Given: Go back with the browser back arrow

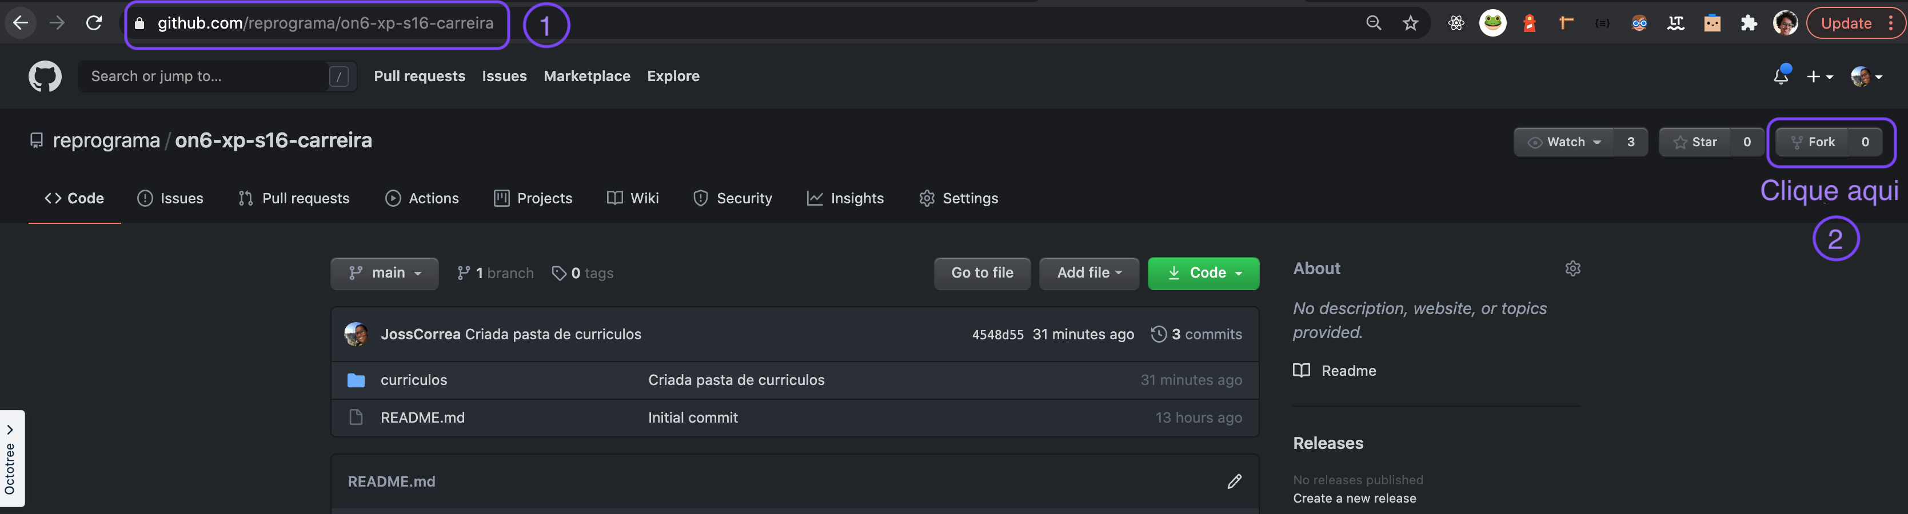Looking at the screenshot, I should 21,23.
